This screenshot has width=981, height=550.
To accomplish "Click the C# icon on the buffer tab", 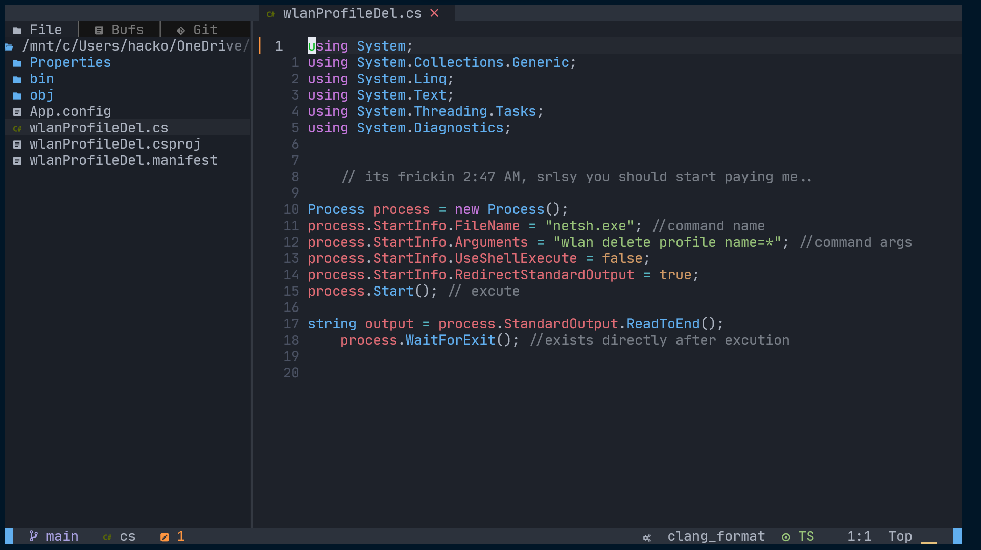I will coord(271,14).
